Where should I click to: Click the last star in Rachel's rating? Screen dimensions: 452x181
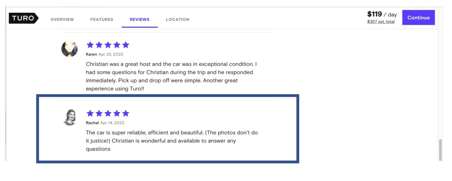tap(125, 113)
